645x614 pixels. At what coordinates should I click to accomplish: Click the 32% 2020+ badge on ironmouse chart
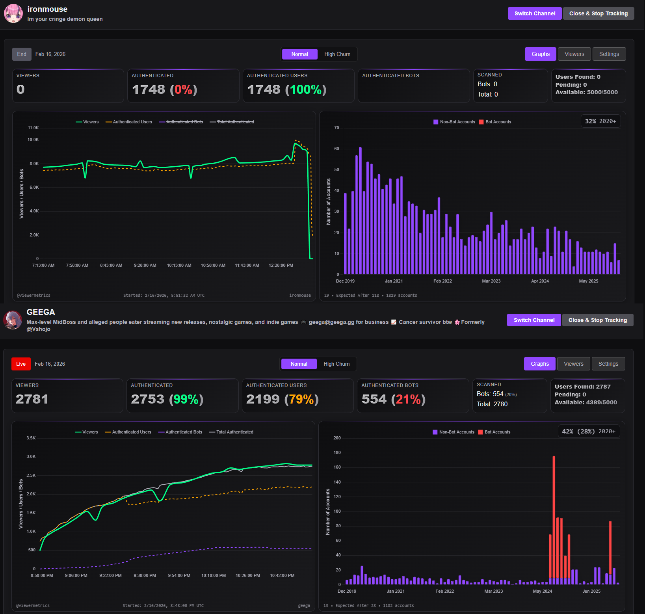[x=600, y=121]
